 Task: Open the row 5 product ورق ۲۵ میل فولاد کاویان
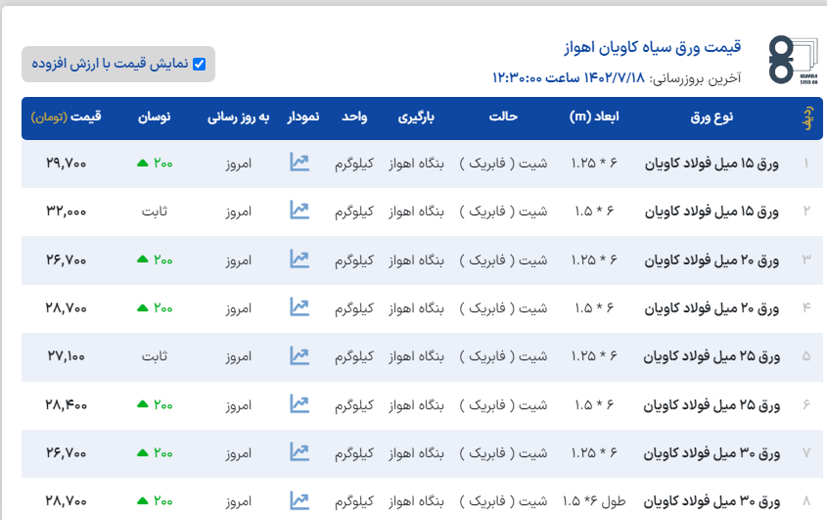tap(712, 356)
